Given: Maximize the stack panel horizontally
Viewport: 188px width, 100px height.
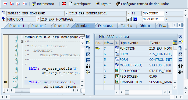Looking at the screenshot, I should [x=180, y=60].
